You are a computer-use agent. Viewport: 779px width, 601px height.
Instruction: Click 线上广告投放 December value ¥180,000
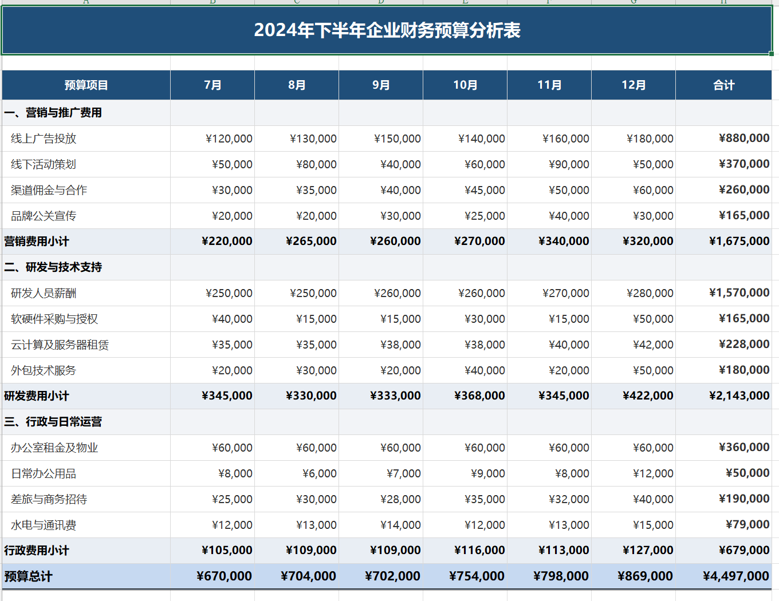(x=634, y=139)
